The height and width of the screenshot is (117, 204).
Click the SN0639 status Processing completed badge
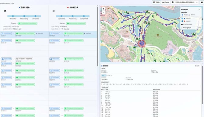(x=76, y=23)
